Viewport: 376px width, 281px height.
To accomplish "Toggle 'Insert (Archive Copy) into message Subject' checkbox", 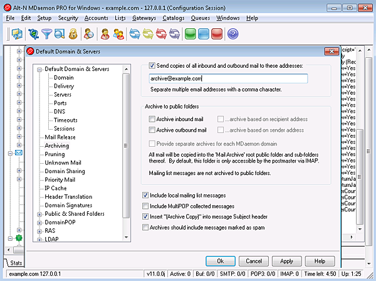I will tap(145, 216).
